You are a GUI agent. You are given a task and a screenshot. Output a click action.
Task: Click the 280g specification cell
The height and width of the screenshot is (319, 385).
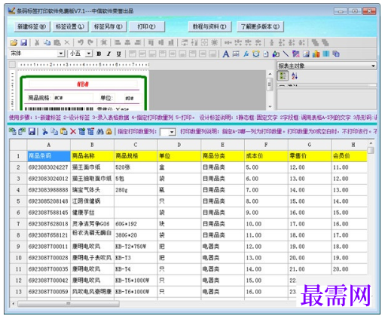pyautogui.click(x=136, y=190)
